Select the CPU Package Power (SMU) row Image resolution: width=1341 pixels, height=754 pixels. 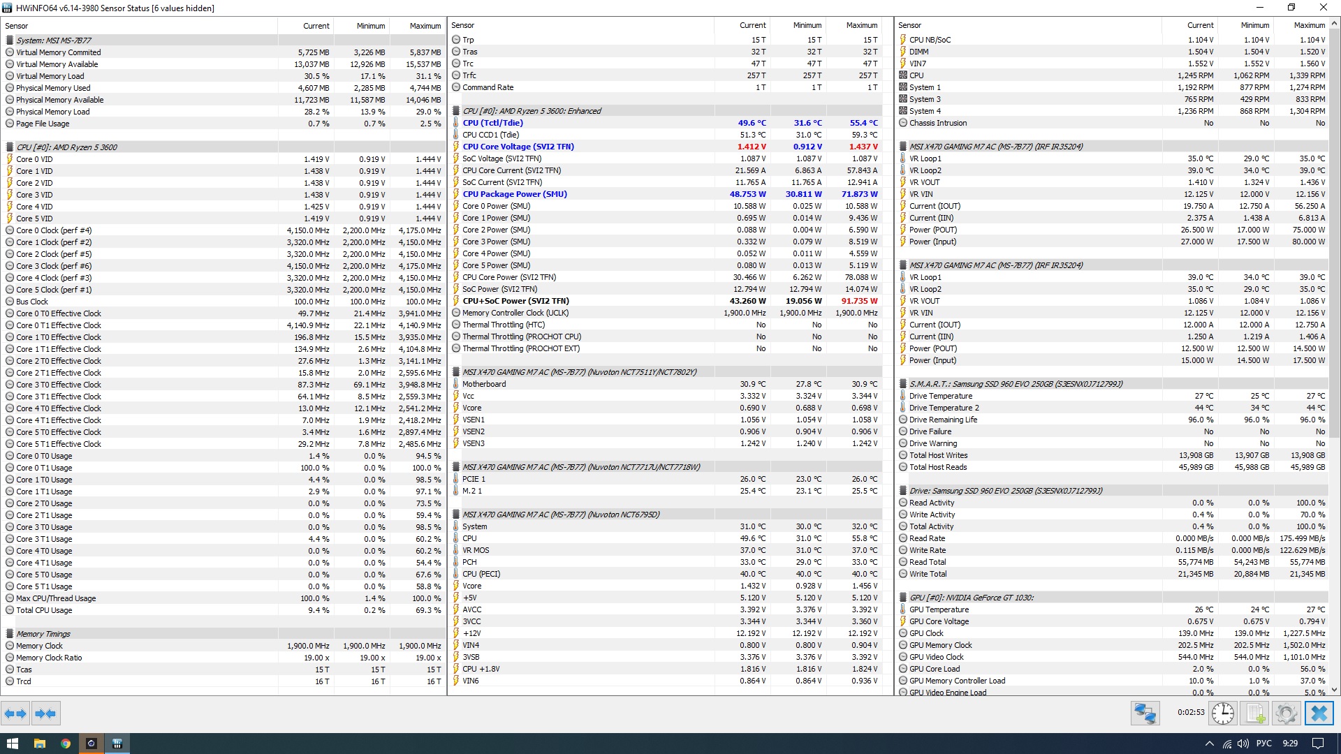coord(514,194)
